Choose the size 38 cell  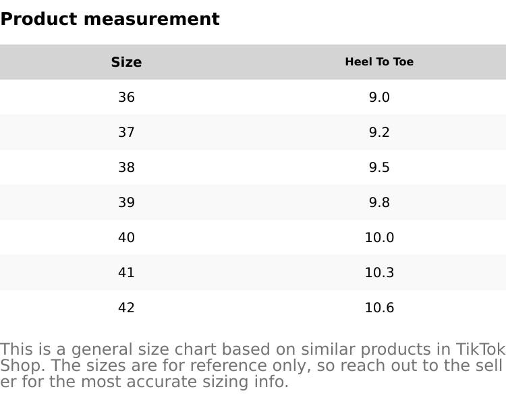126,167
